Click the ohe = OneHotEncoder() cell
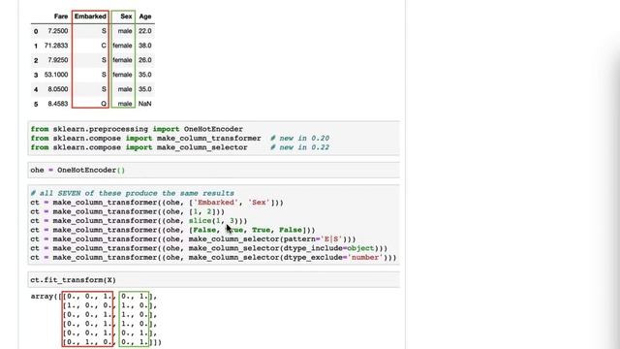Viewport: 620px width, 349px height. click(x=213, y=171)
